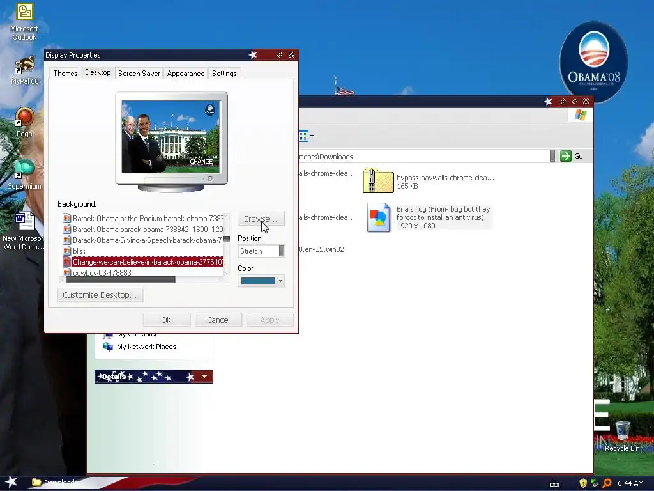
Task: Click the orange magnifier tray icon
Action: coord(607,483)
